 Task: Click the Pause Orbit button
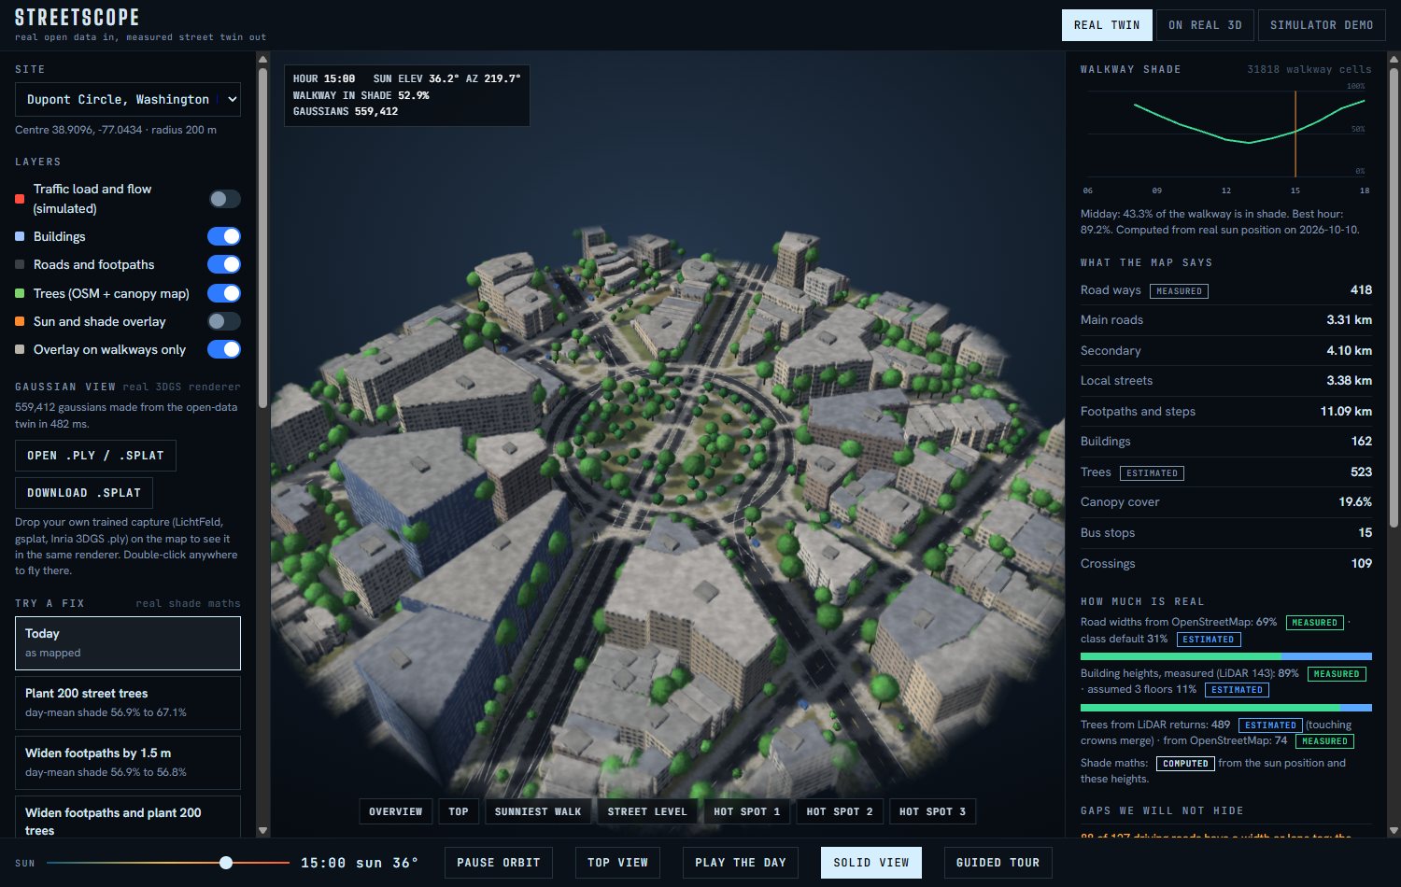coord(499,863)
